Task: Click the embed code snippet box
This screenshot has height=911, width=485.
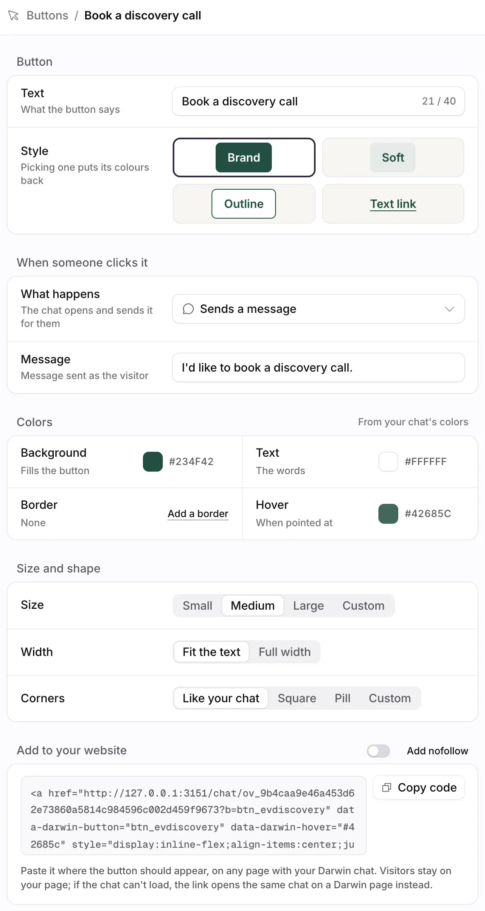Action: pos(194,816)
